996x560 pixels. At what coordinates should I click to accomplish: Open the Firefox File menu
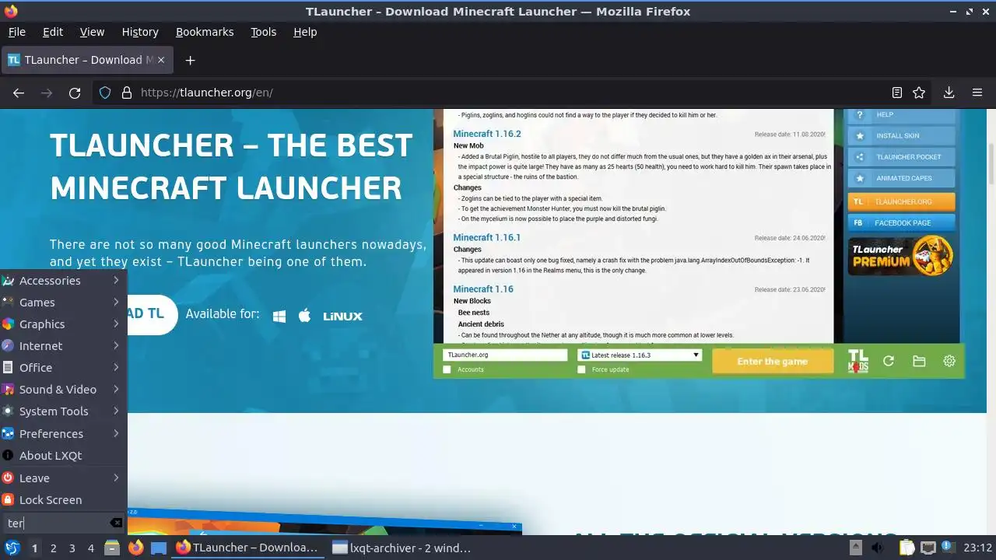[x=16, y=32]
